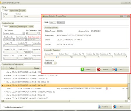
Task: Expand the SAO BENTO DO SUL client row
Action: click(5, 92)
